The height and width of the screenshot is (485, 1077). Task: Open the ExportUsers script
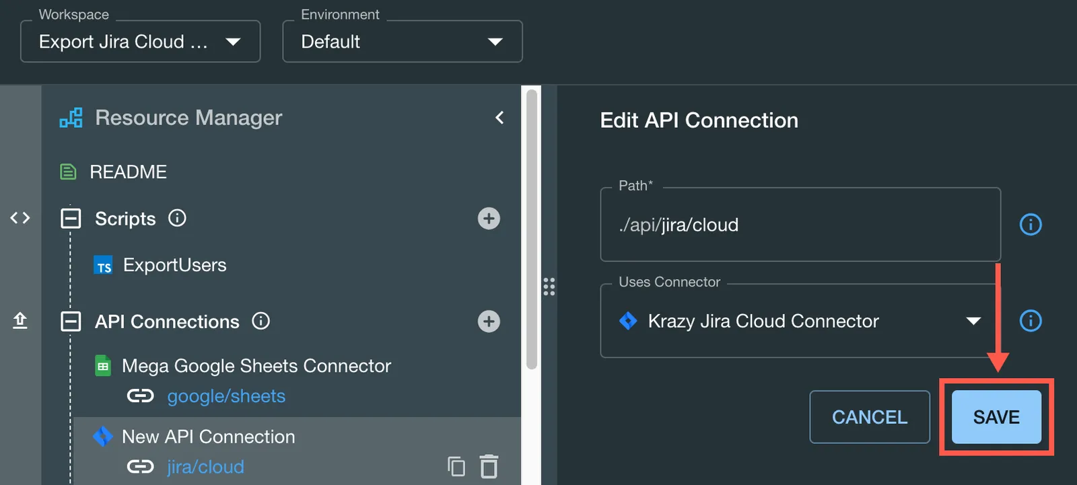coord(174,265)
